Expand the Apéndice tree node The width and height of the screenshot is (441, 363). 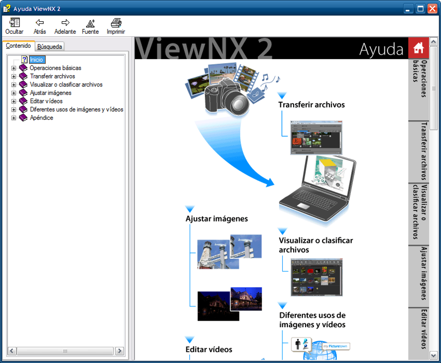point(13,118)
